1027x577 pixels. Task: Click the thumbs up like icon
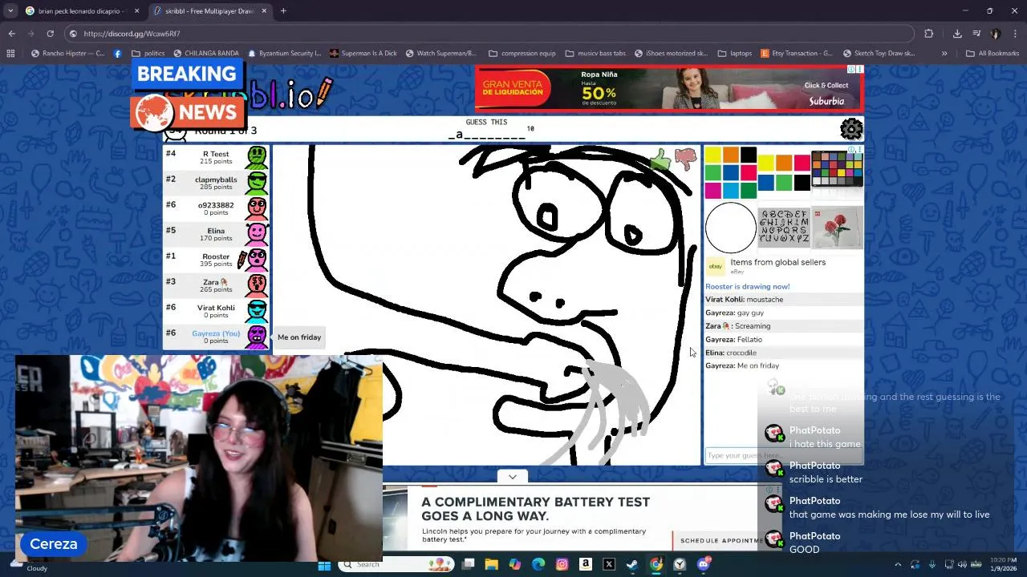click(660, 159)
